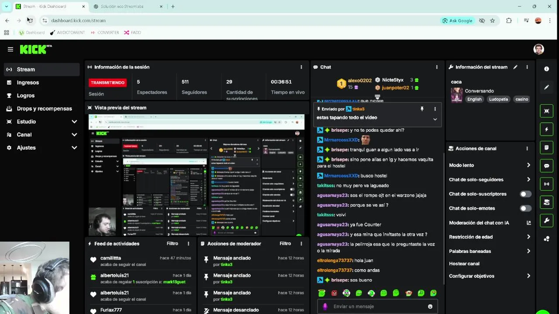
Task: Click the casino stream tag
Action: tap(521, 99)
